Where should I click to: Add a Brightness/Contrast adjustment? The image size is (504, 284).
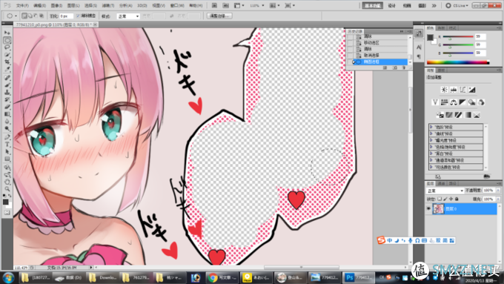tap(444, 90)
